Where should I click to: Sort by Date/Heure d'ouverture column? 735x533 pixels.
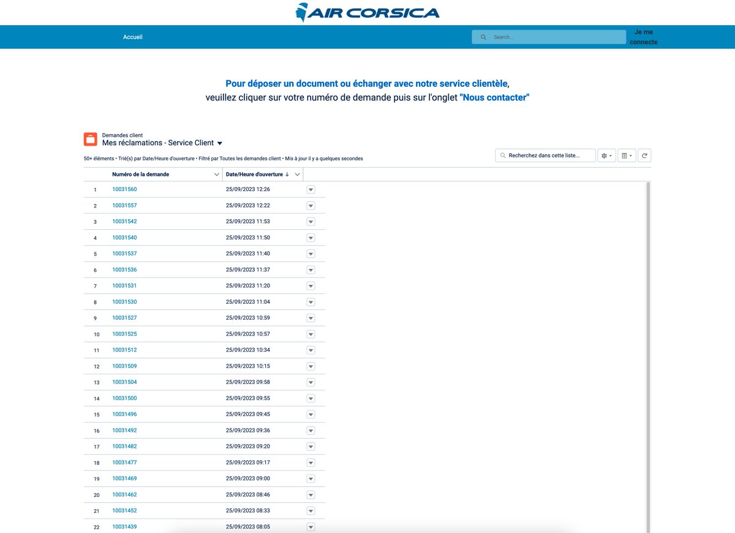(x=254, y=175)
